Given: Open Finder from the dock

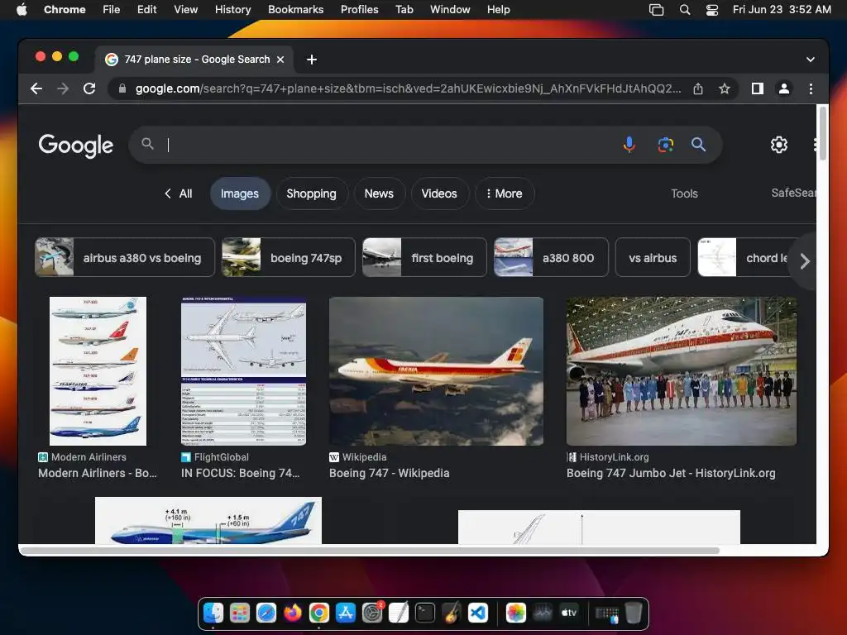Looking at the screenshot, I should coord(213,613).
